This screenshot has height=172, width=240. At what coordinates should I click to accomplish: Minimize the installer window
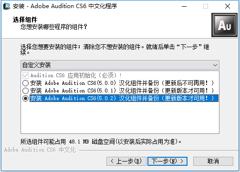point(184,6)
